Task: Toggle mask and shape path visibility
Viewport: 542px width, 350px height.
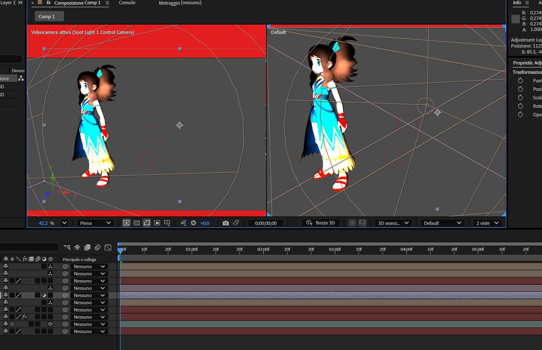Action: coord(147,223)
